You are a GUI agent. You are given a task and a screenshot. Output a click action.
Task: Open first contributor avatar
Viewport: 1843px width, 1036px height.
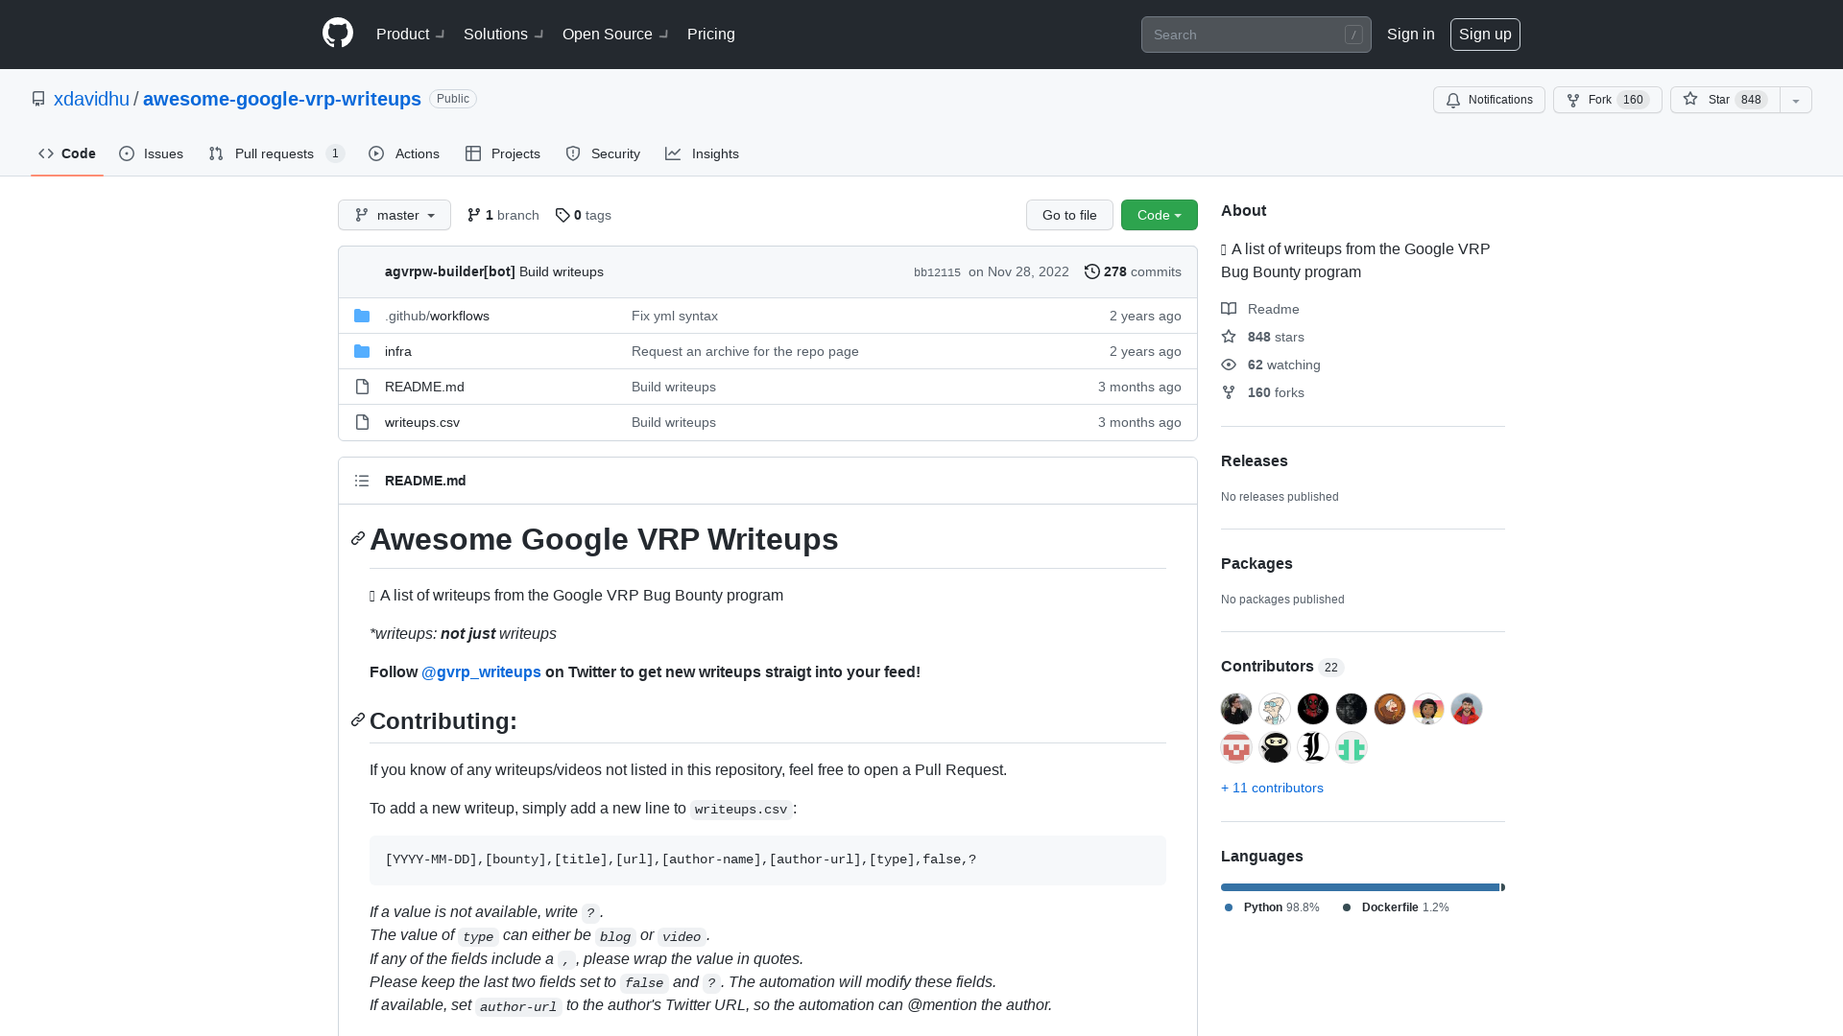pyautogui.click(x=1236, y=709)
